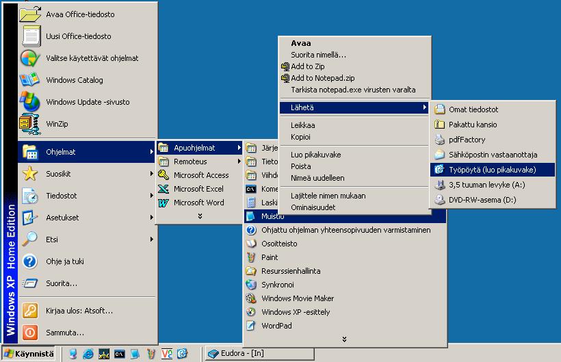Image resolution: width=561 pixels, height=362 pixels.
Task: Click the Uusi Office-tiedosto document icon
Action: 31,36
